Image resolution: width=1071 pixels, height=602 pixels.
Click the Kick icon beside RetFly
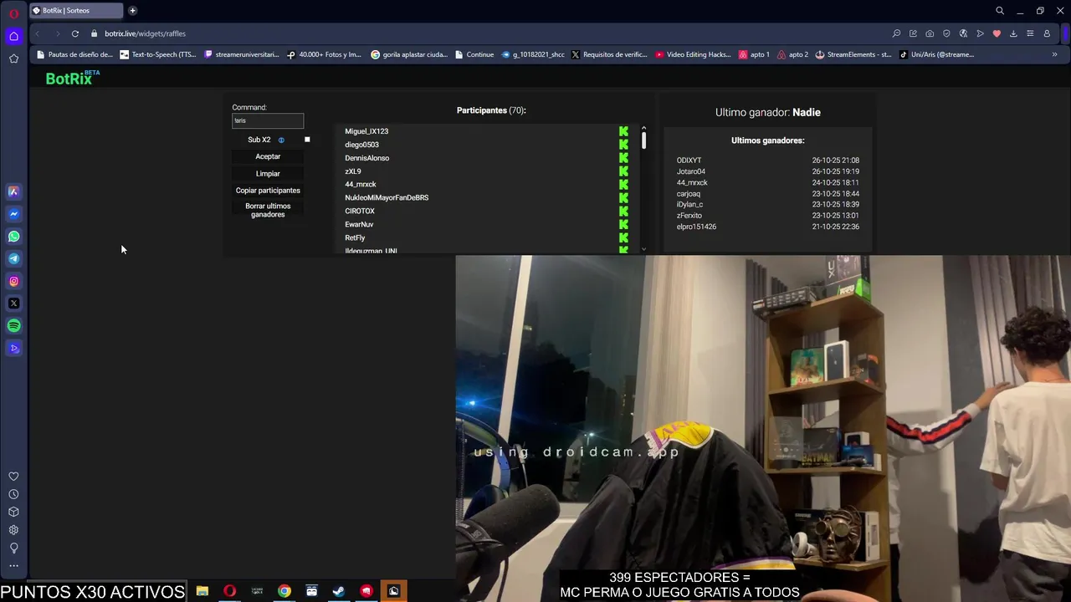623,237
